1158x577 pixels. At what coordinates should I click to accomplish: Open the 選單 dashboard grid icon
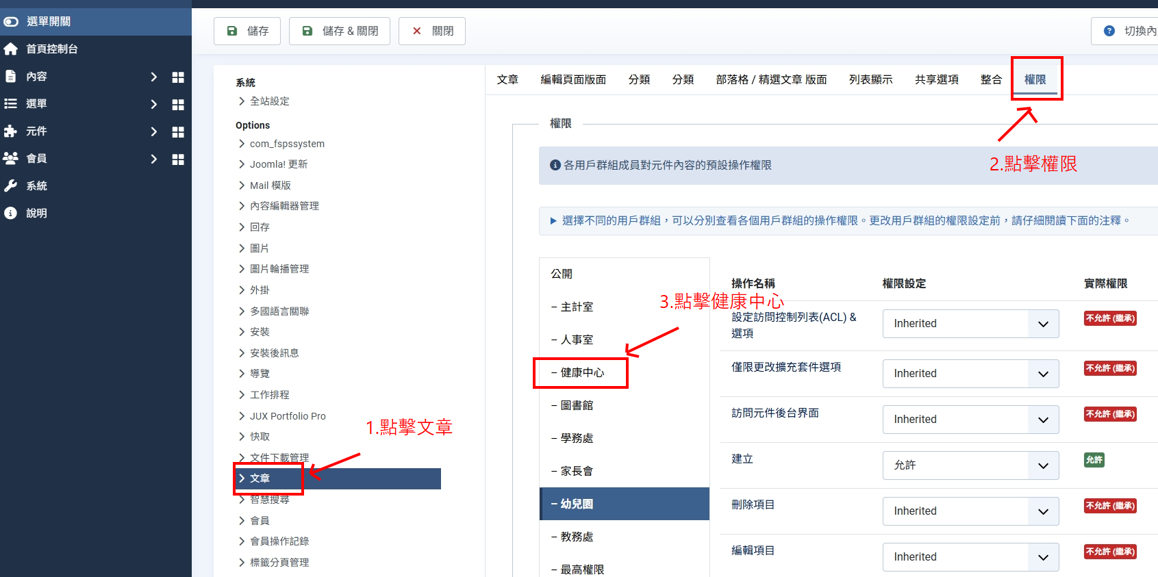point(178,105)
